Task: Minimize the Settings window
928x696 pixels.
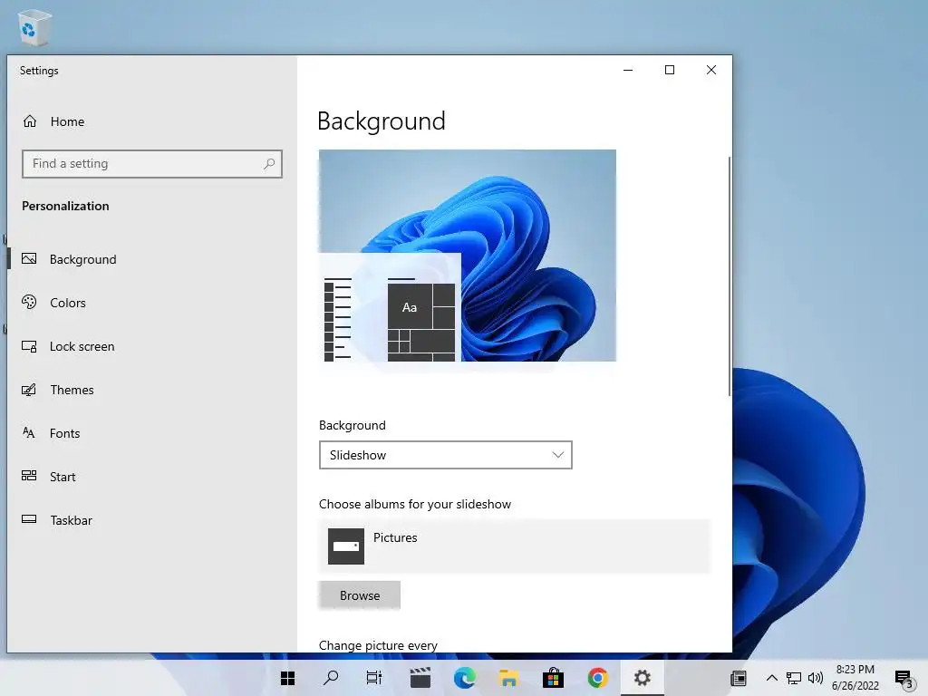Action: (628, 70)
